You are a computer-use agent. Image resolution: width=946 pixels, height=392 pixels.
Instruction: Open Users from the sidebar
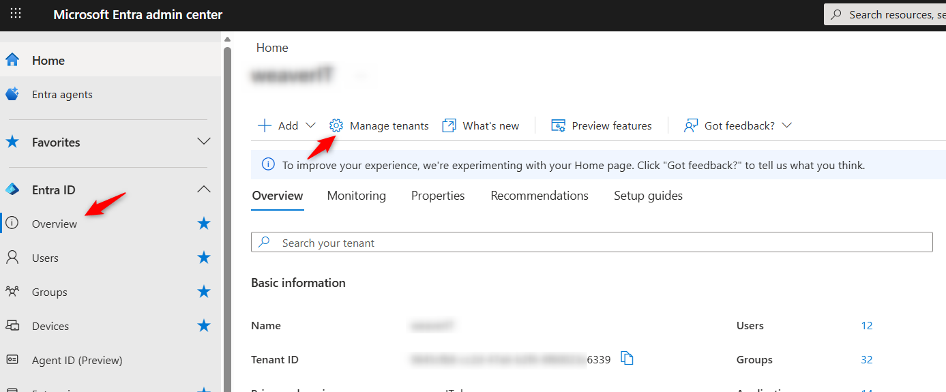(x=45, y=258)
